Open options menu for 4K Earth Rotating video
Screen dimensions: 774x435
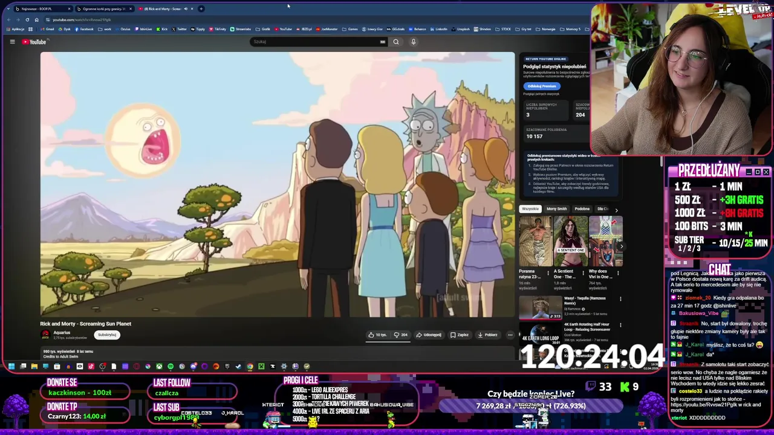click(620, 325)
